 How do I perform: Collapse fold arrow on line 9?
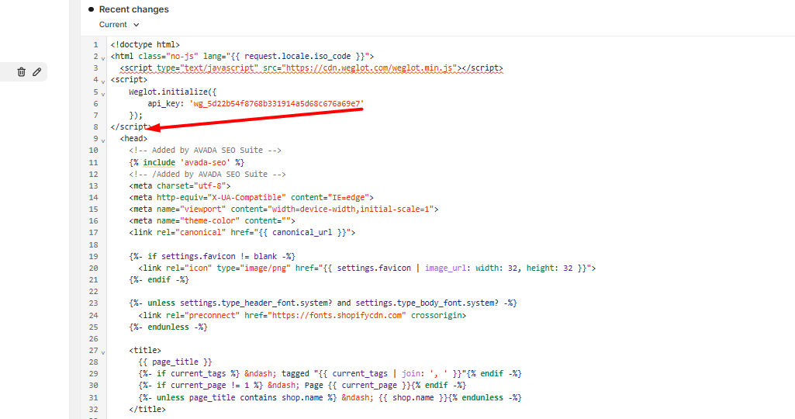coord(103,140)
